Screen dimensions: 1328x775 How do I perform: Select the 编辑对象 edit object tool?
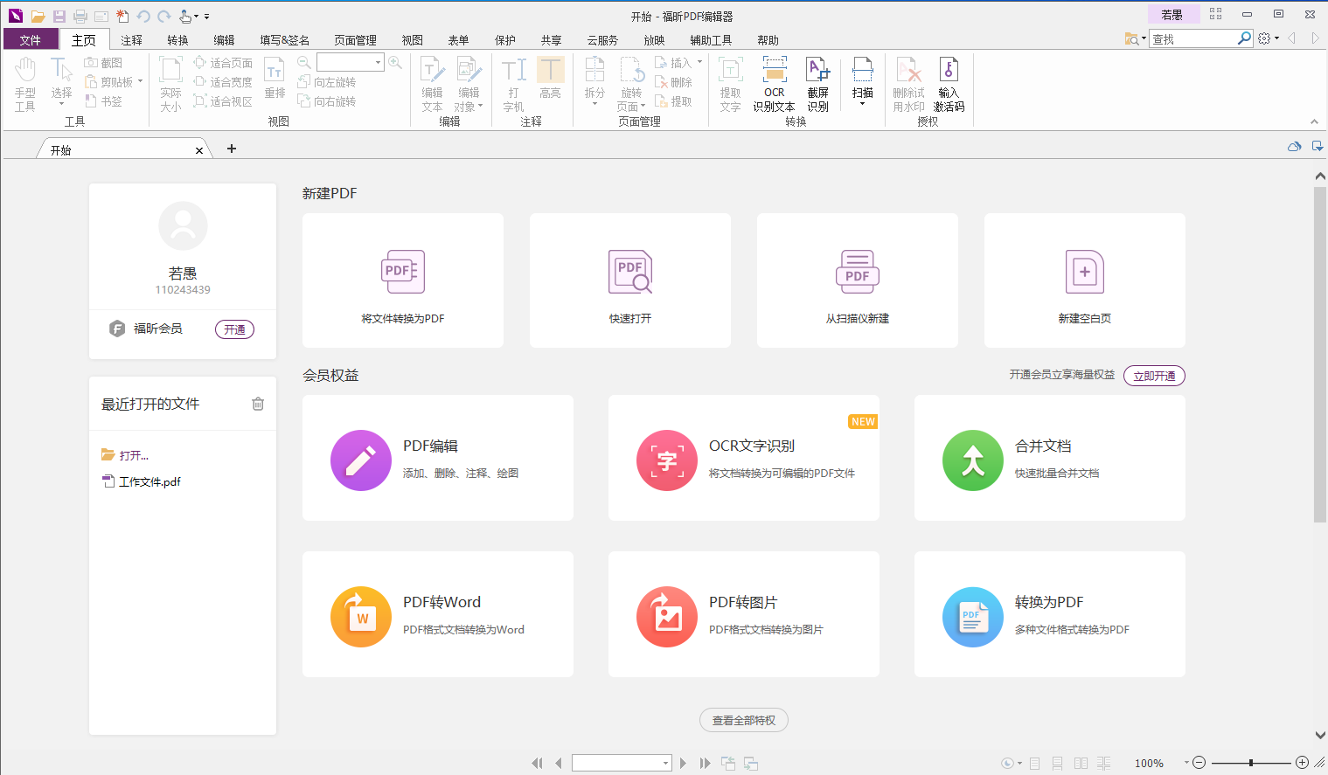[469, 84]
